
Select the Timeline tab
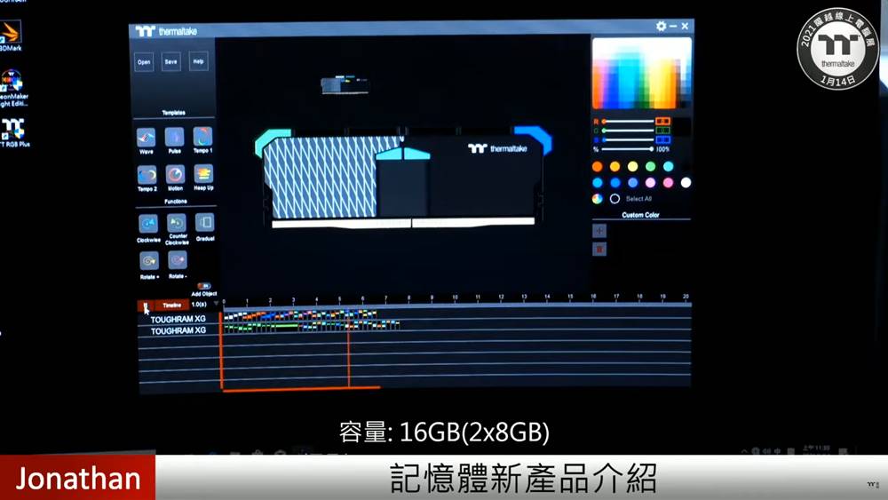point(171,305)
